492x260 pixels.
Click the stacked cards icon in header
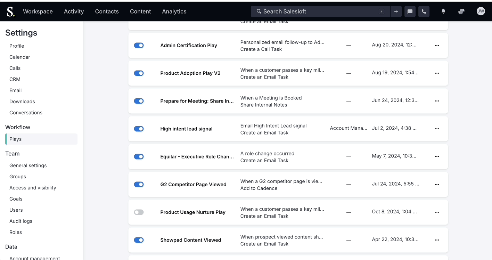tap(461, 11)
